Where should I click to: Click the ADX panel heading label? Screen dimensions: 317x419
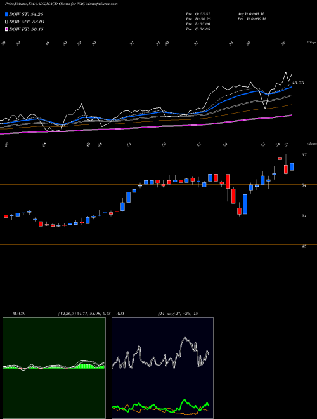click(120, 314)
